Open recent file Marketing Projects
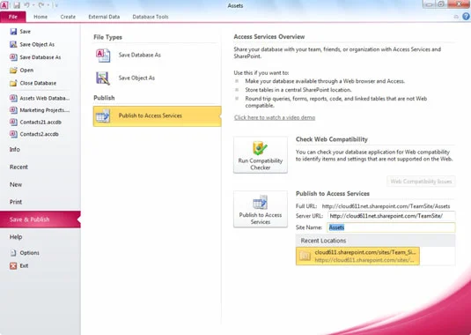The height and width of the screenshot is (335, 471). [40, 110]
